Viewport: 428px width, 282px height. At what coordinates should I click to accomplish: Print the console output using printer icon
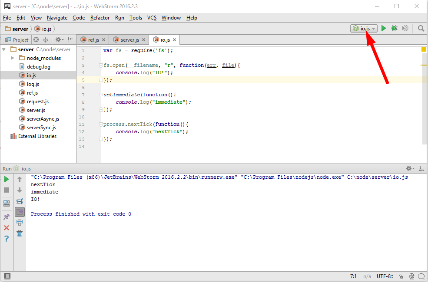20,223
